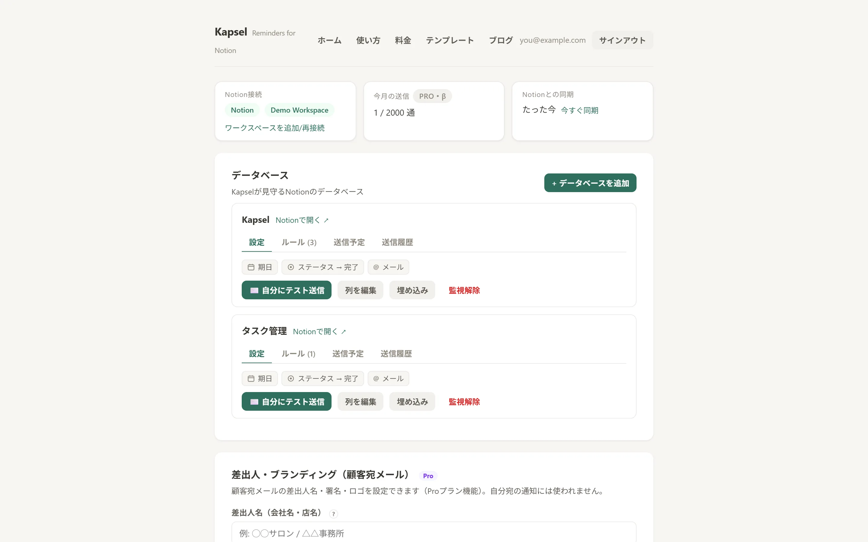Open the 使い方 nav link
868x542 pixels.
368,40
